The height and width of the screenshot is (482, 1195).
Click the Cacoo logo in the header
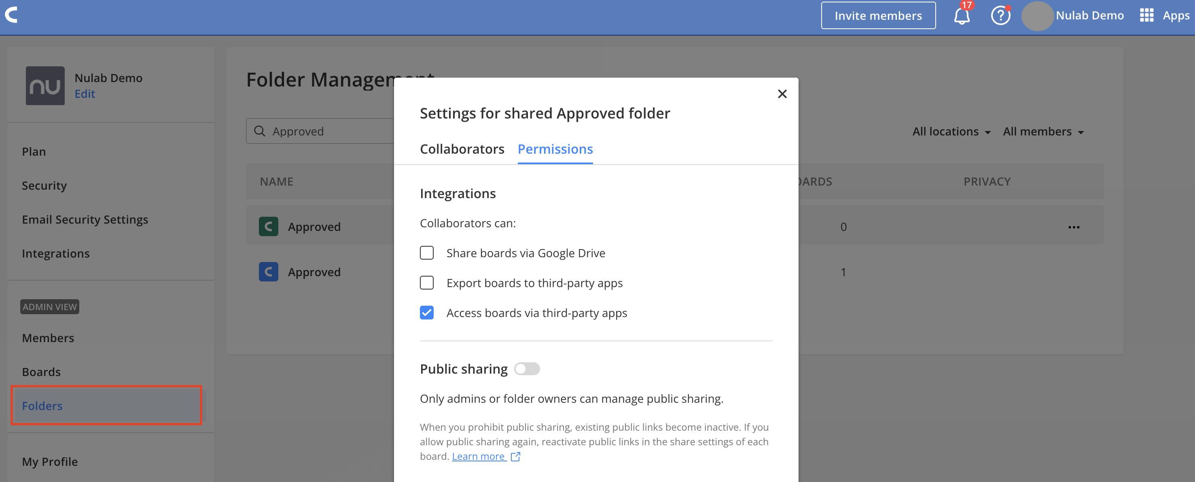(x=11, y=15)
